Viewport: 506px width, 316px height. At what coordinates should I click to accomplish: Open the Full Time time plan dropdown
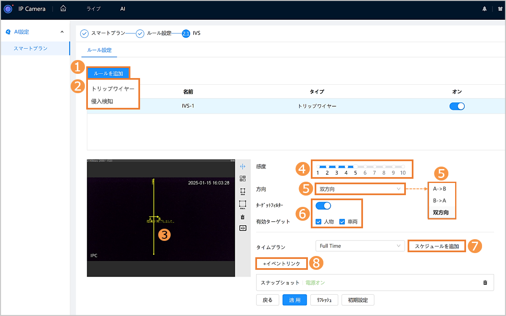coord(360,246)
